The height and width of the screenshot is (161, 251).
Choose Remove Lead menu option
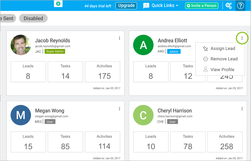click(224, 59)
